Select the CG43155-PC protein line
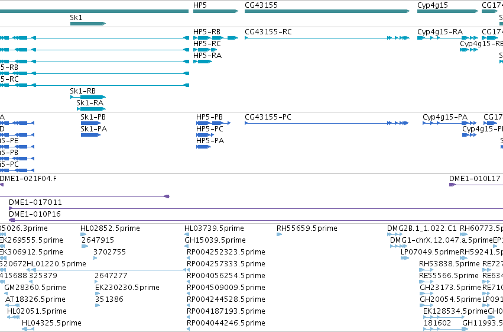 [x=326, y=123]
